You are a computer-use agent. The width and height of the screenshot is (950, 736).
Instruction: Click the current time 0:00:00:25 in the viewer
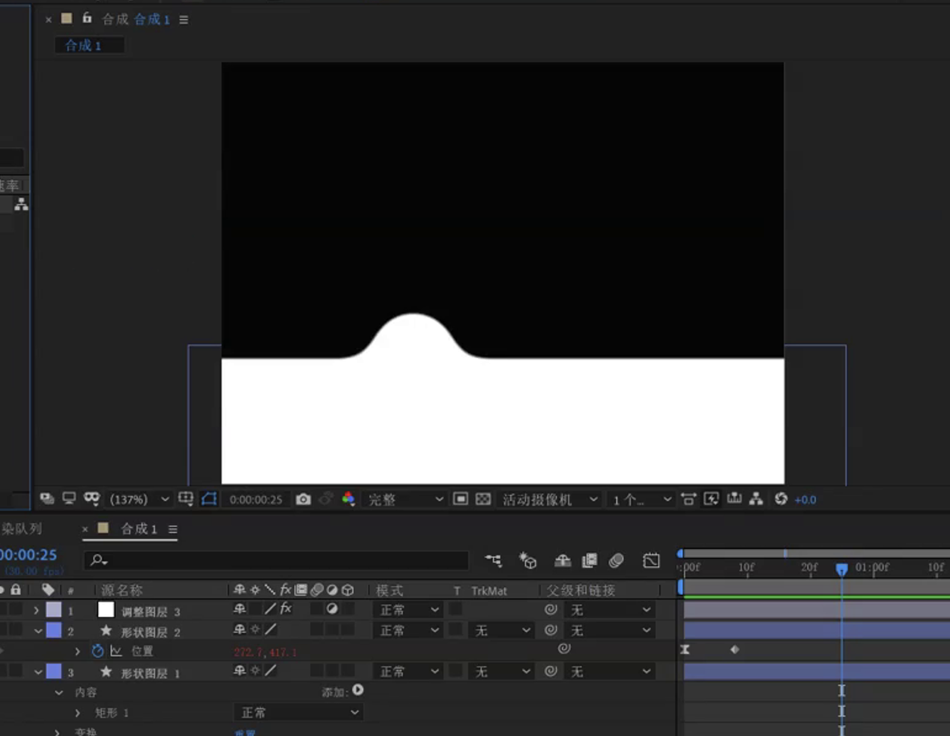point(256,499)
